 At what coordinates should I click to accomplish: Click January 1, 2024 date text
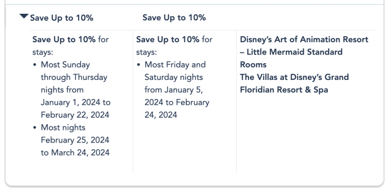(x=70, y=102)
